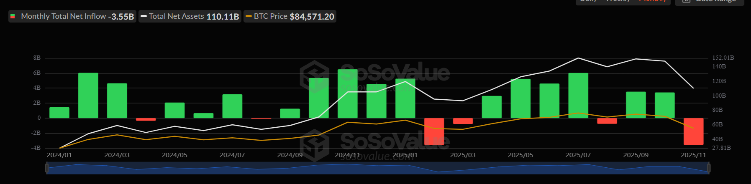Select the August 2025 small red outflow bar

tap(607, 121)
